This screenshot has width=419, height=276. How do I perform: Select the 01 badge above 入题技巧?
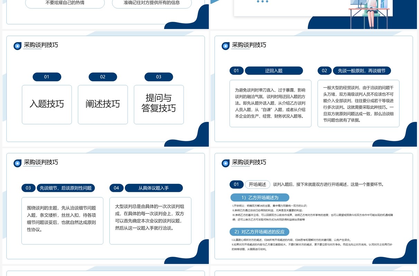47,77
